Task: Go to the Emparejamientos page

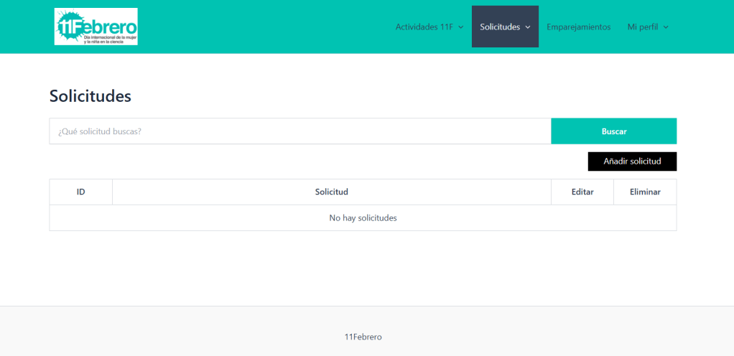Action: click(x=578, y=27)
